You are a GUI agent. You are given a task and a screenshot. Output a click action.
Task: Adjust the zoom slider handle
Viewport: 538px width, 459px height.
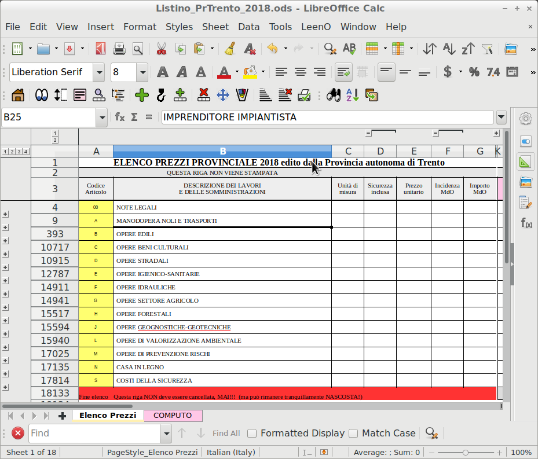(x=466, y=453)
